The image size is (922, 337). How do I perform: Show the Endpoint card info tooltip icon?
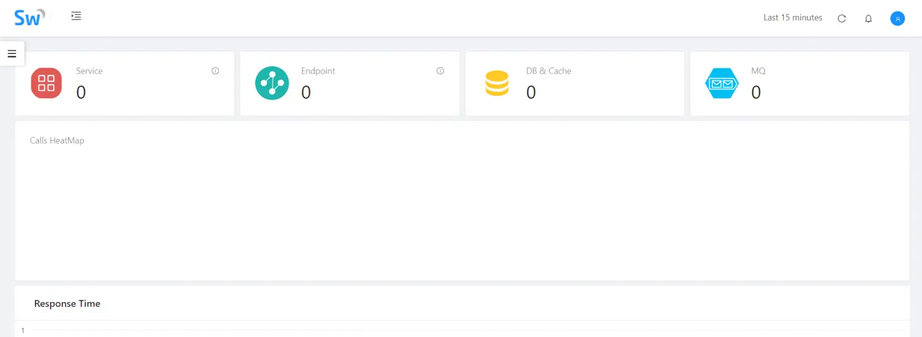tap(440, 71)
